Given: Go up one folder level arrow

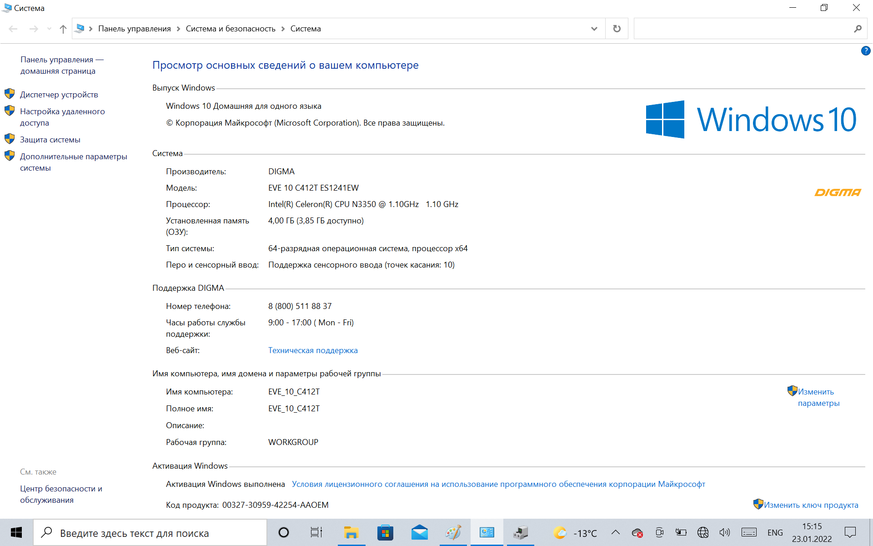Looking at the screenshot, I should tap(63, 29).
